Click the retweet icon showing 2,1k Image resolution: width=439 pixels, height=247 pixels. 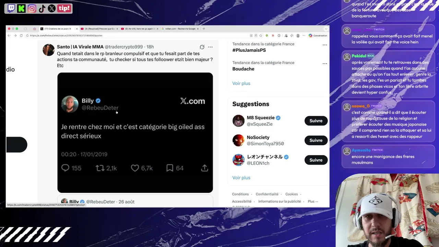100,168
